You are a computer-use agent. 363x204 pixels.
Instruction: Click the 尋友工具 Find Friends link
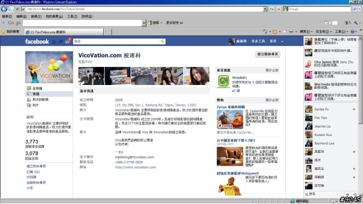pos(258,41)
